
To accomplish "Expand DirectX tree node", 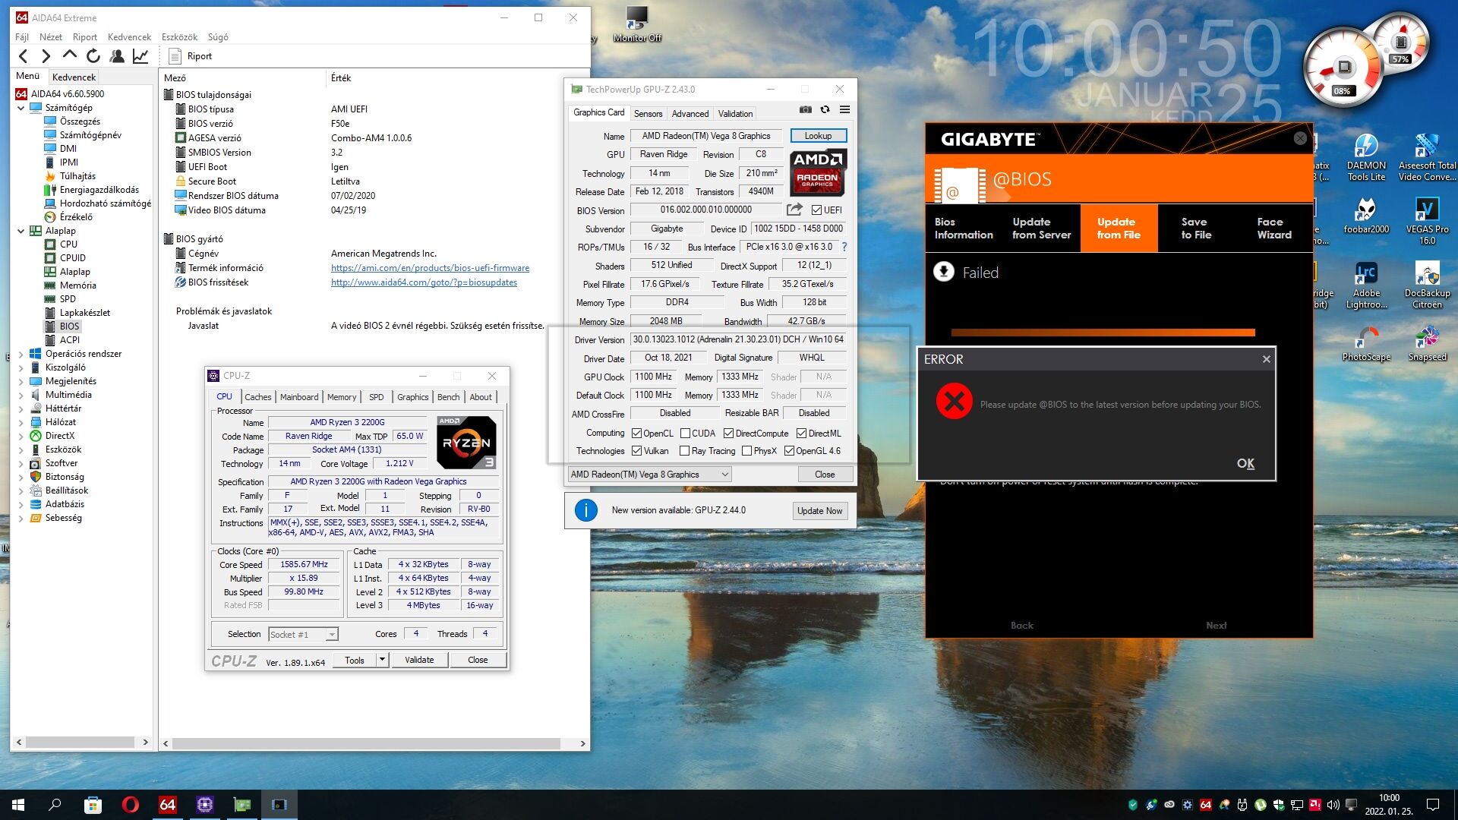I will coord(21,436).
